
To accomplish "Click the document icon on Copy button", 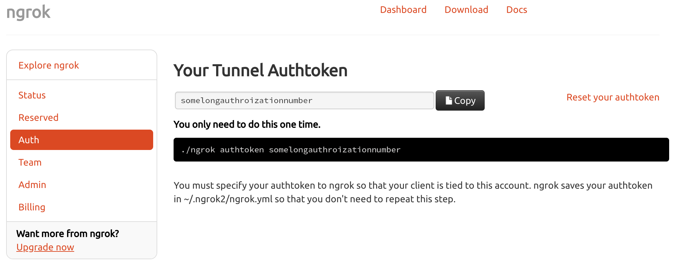I will tap(449, 100).
